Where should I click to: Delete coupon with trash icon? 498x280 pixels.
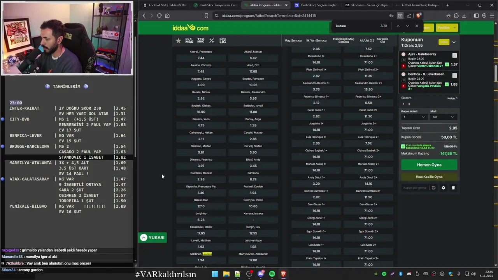pos(453,188)
